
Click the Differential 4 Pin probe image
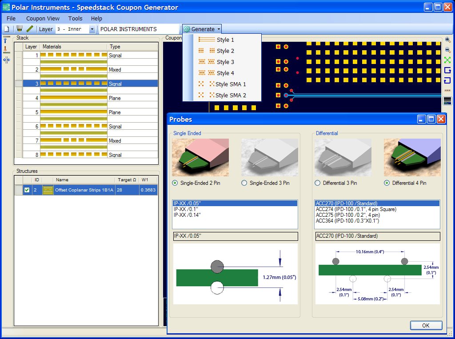pos(412,157)
